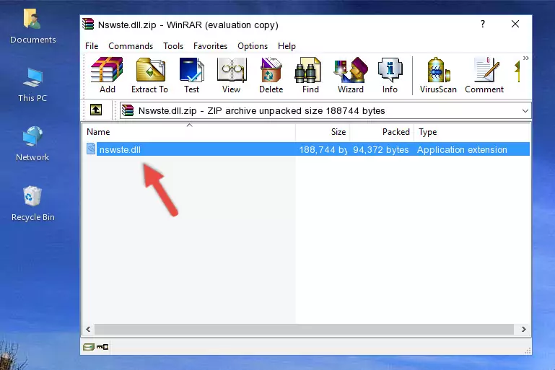Show archive Info
Viewport: 555px width, 370px height.
coord(390,75)
